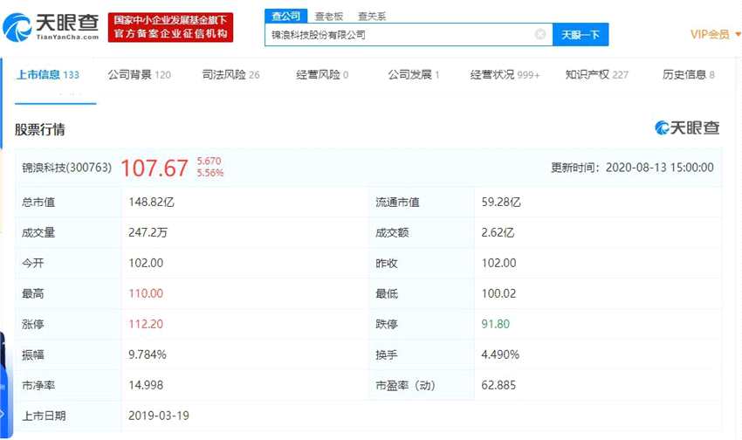Click the 跌停 row label
The width and height of the screenshot is (742, 440).
click(387, 324)
